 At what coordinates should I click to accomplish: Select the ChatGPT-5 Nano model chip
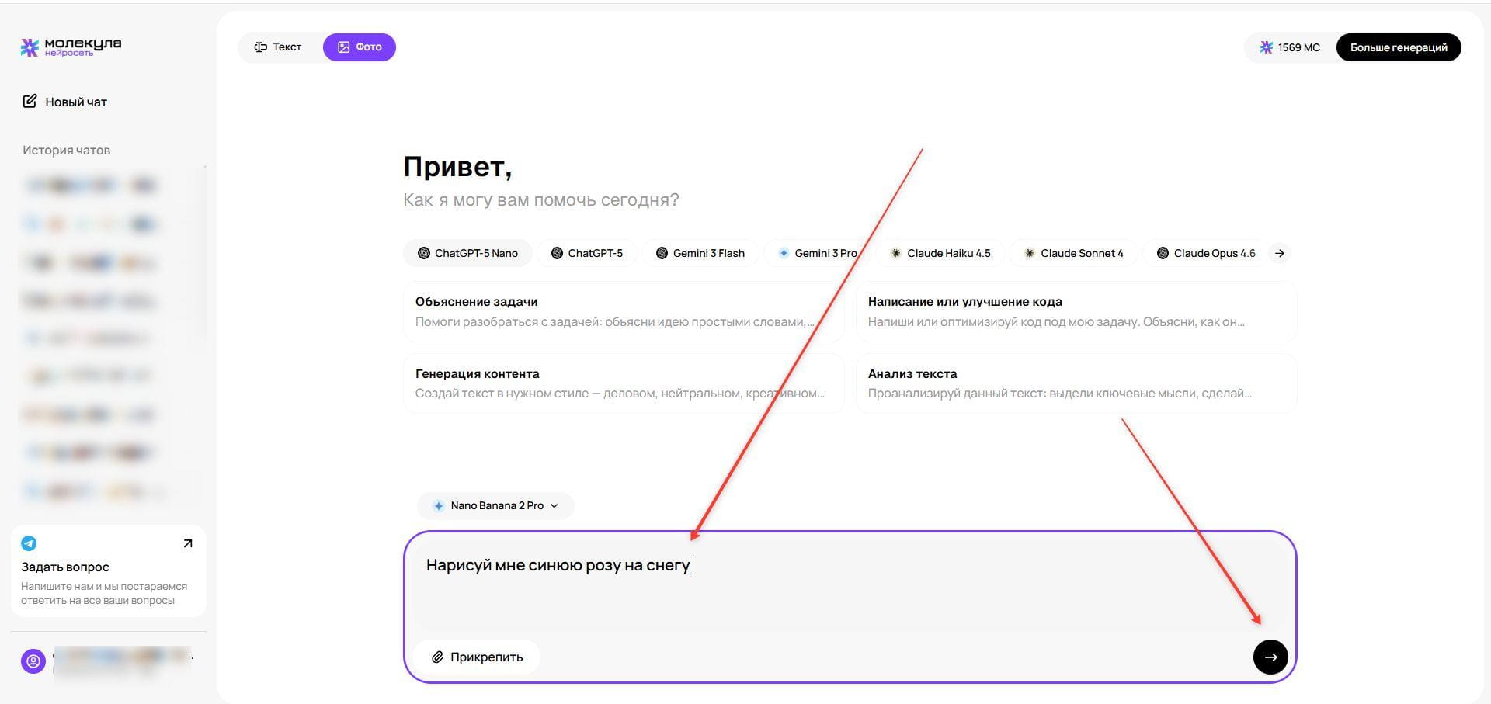pyautogui.click(x=467, y=253)
